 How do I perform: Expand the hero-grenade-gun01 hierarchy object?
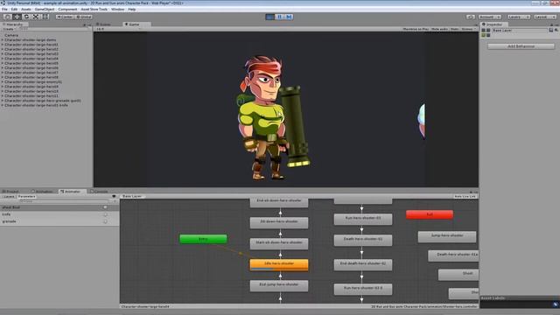(x=3, y=101)
